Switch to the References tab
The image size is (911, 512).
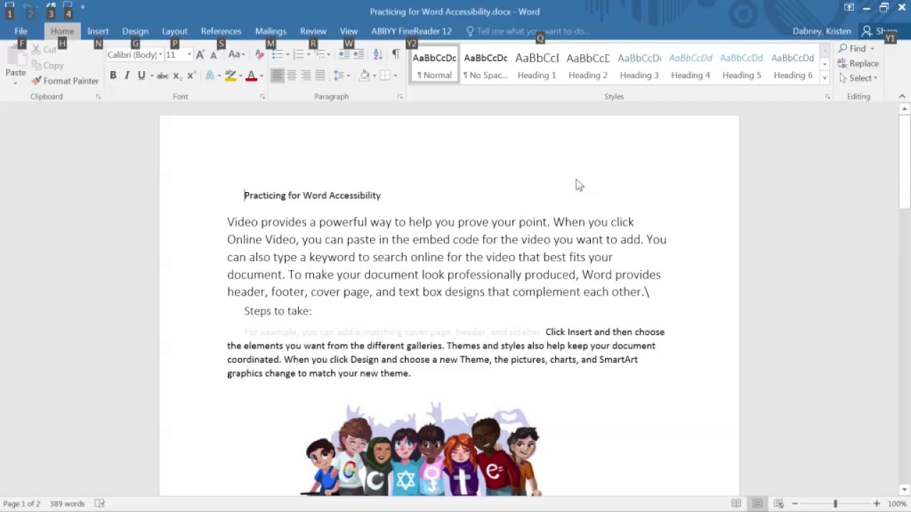click(221, 31)
